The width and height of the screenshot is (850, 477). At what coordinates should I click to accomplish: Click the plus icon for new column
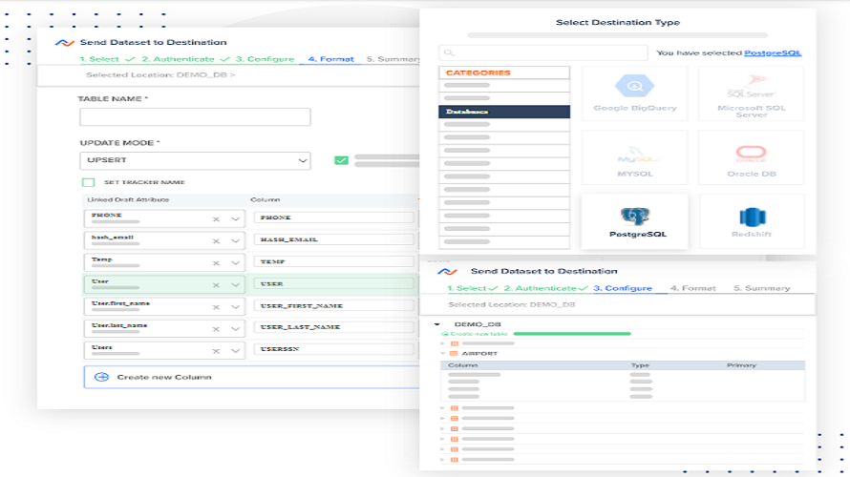point(101,378)
